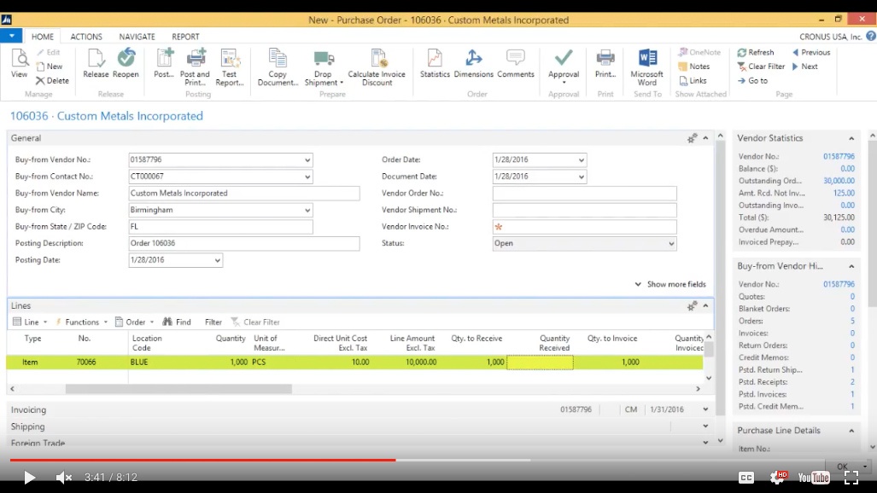Toggle fullscreen video mode
Viewport: 877px width, 493px height.
(851, 478)
